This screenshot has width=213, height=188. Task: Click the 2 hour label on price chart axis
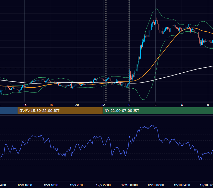point(156,105)
